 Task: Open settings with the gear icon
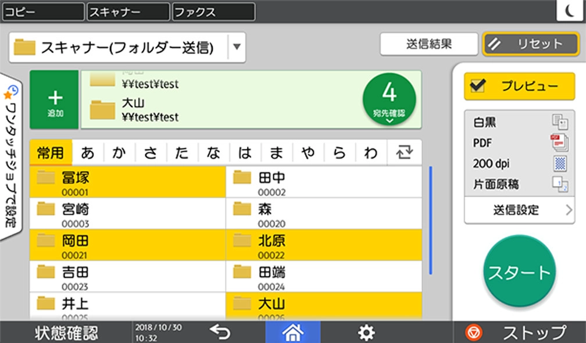coord(366,332)
